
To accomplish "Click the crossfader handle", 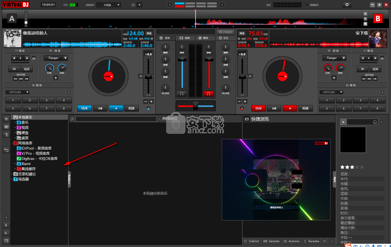I will [x=195, y=106].
